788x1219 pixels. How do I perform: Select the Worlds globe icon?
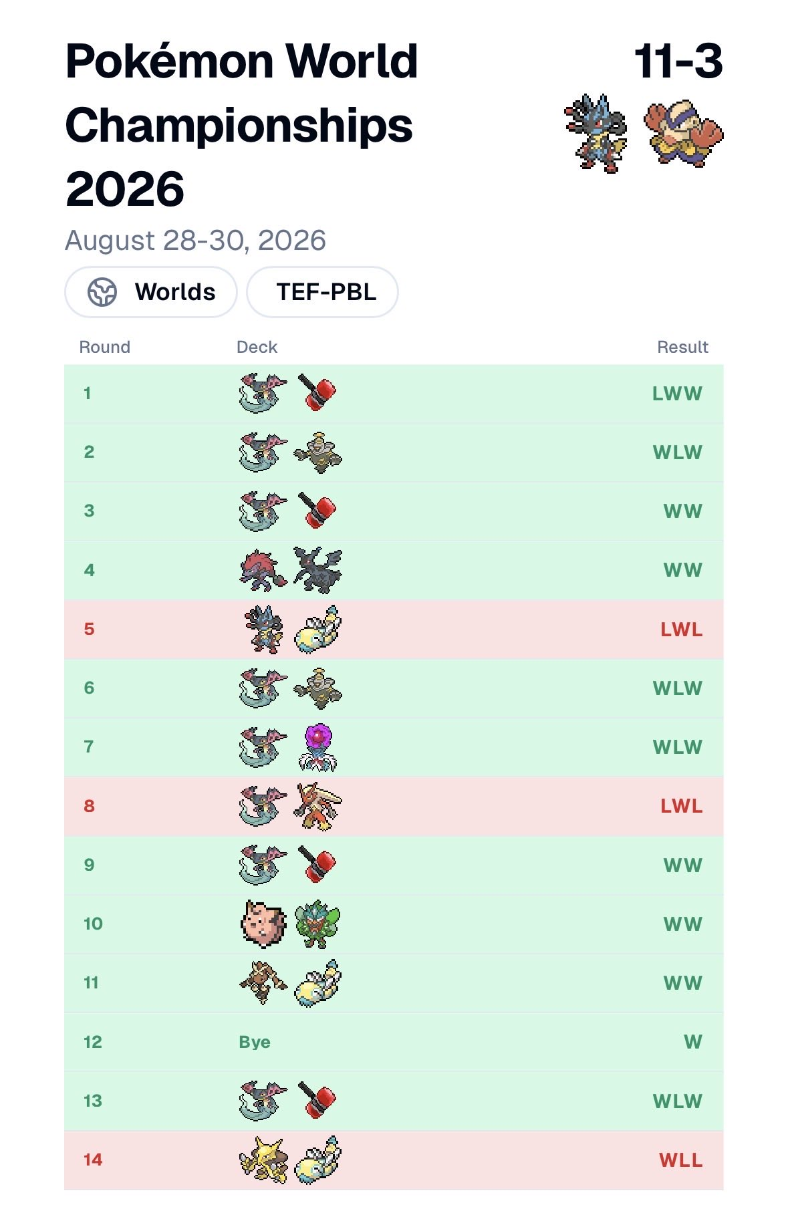[x=102, y=292]
